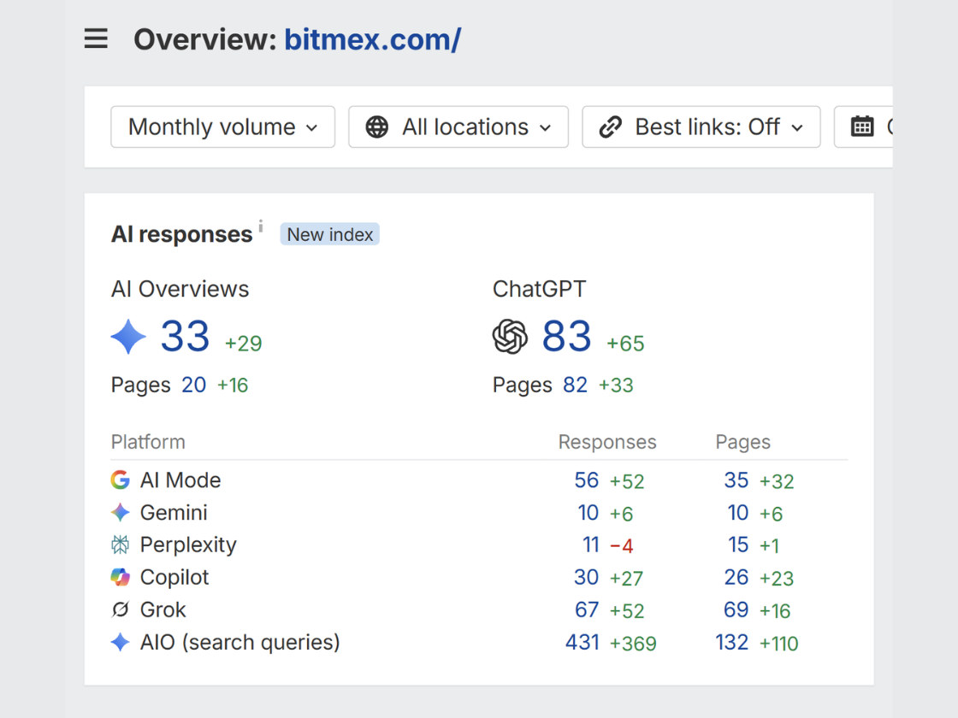Screen dimensions: 958x718
Task: Click the chain link icon
Action: point(610,127)
